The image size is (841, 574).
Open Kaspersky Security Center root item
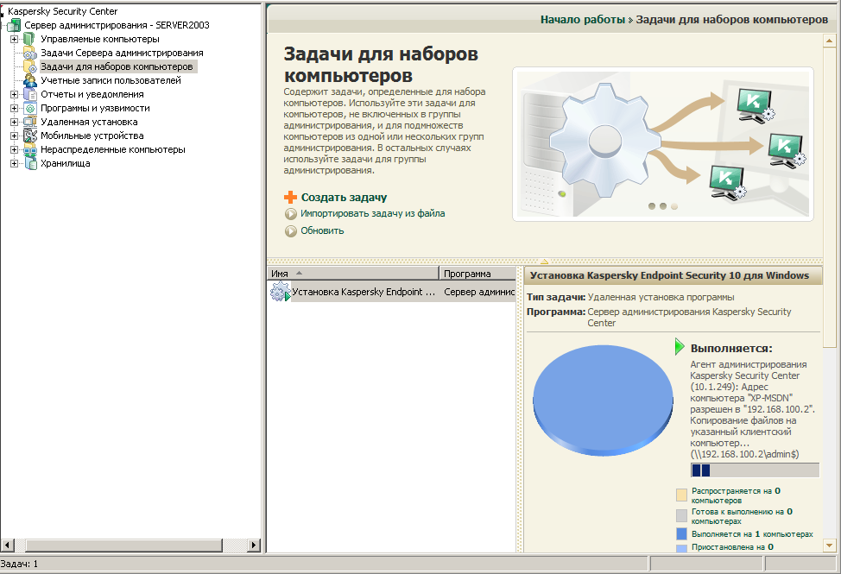point(62,11)
